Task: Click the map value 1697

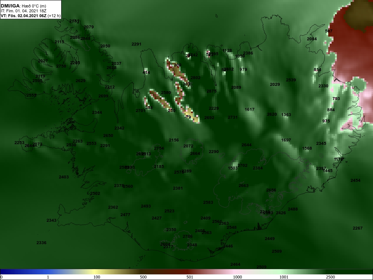Action: coord(286,140)
